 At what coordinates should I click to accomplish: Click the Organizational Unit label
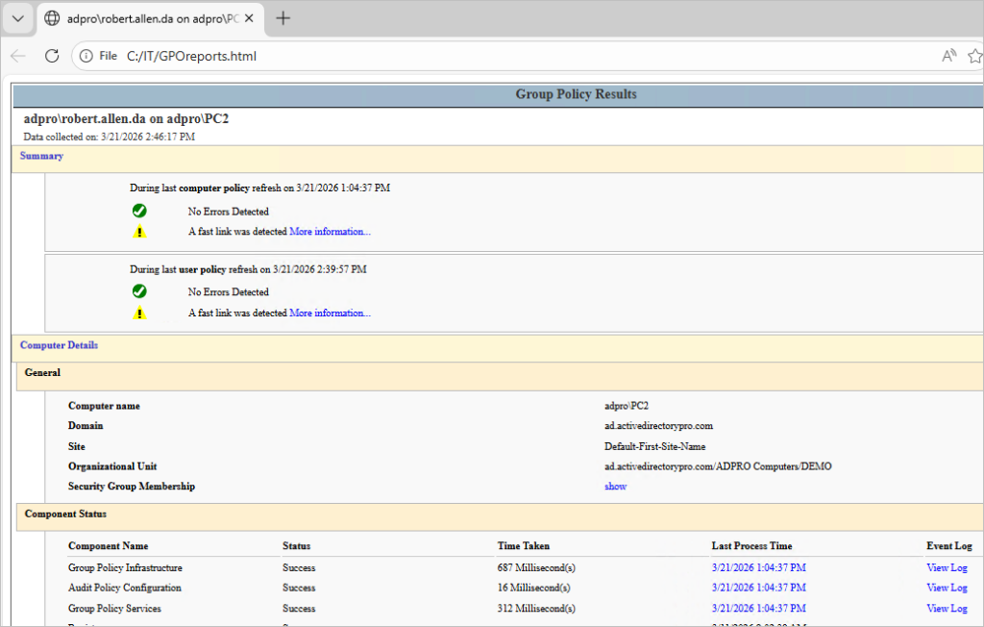point(113,466)
